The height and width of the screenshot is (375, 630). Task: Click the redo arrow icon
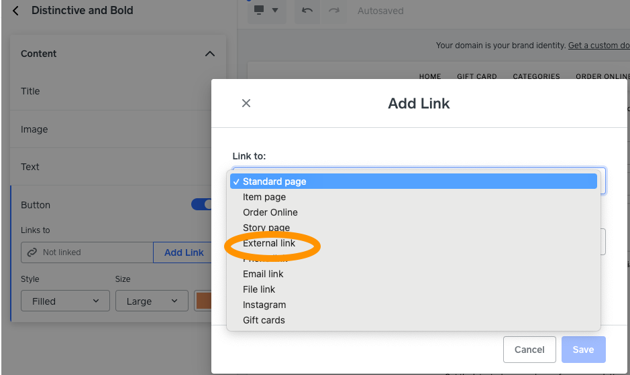(333, 11)
